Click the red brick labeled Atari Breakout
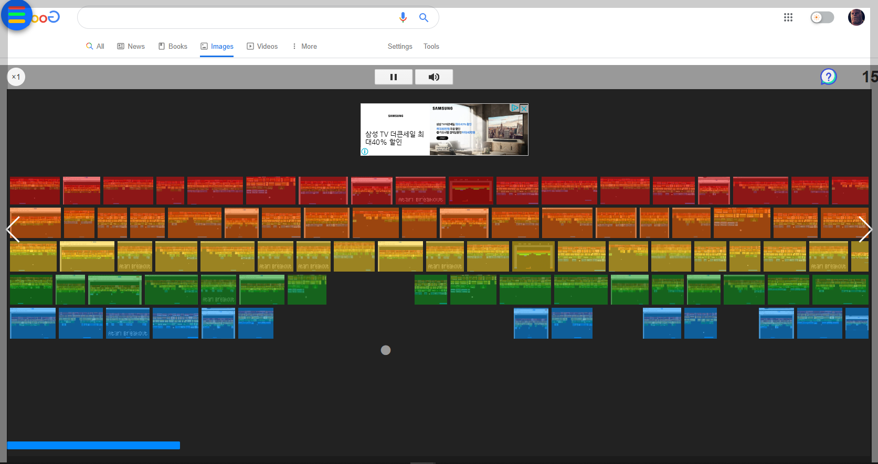878x464 pixels. pos(420,191)
